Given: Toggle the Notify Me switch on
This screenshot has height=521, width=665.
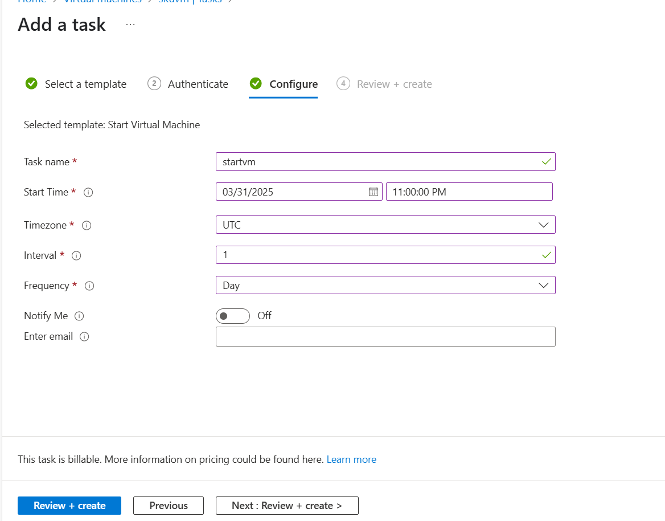Looking at the screenshot, I should pos(232,316).
